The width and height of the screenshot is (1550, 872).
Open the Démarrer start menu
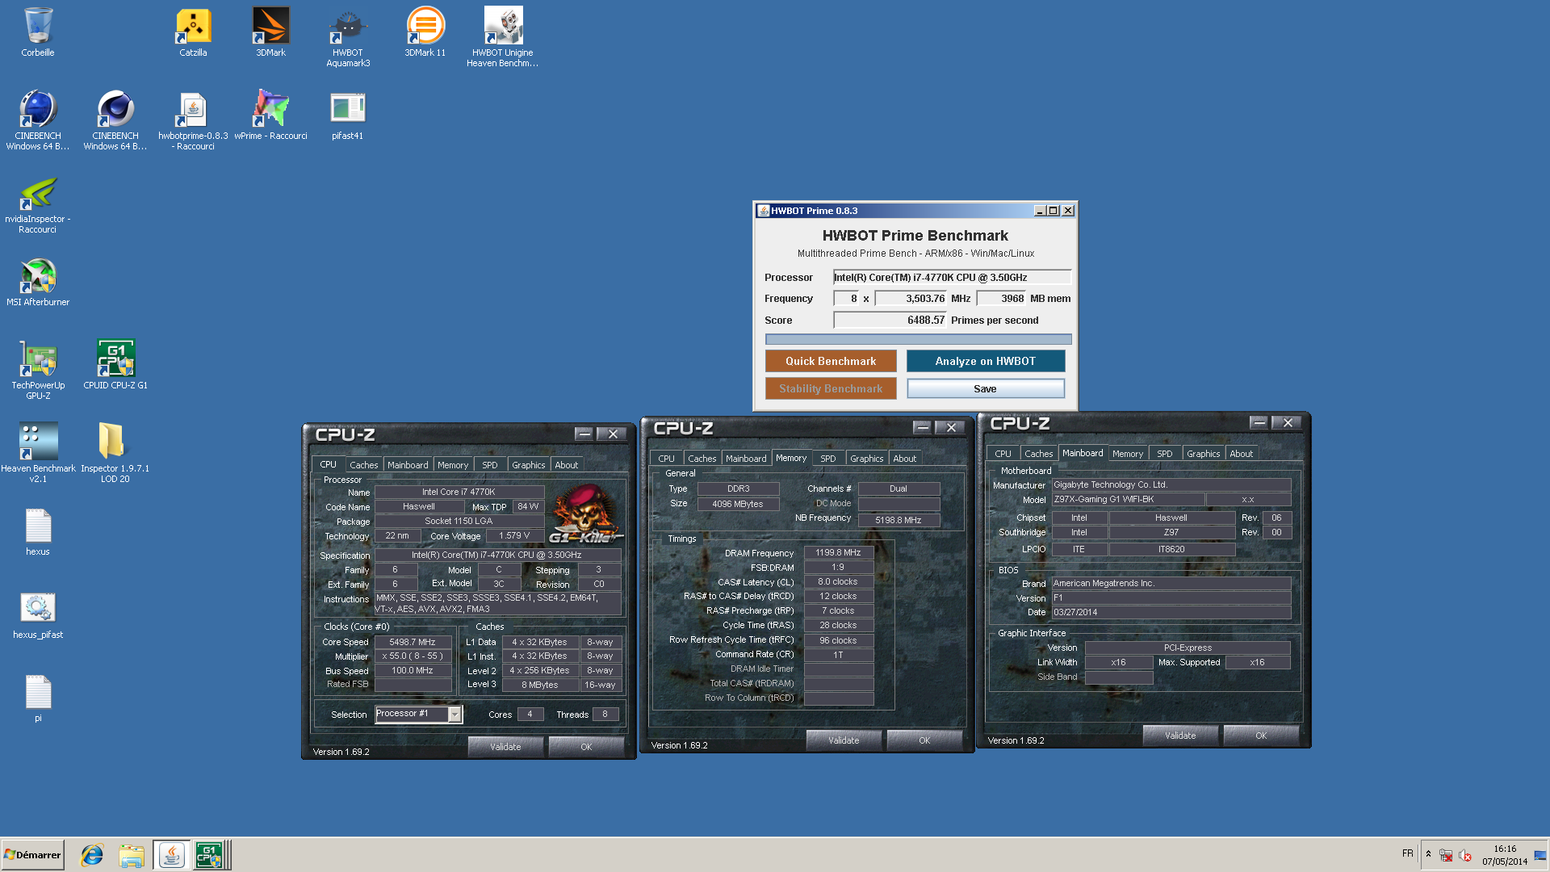pos(33,855)
